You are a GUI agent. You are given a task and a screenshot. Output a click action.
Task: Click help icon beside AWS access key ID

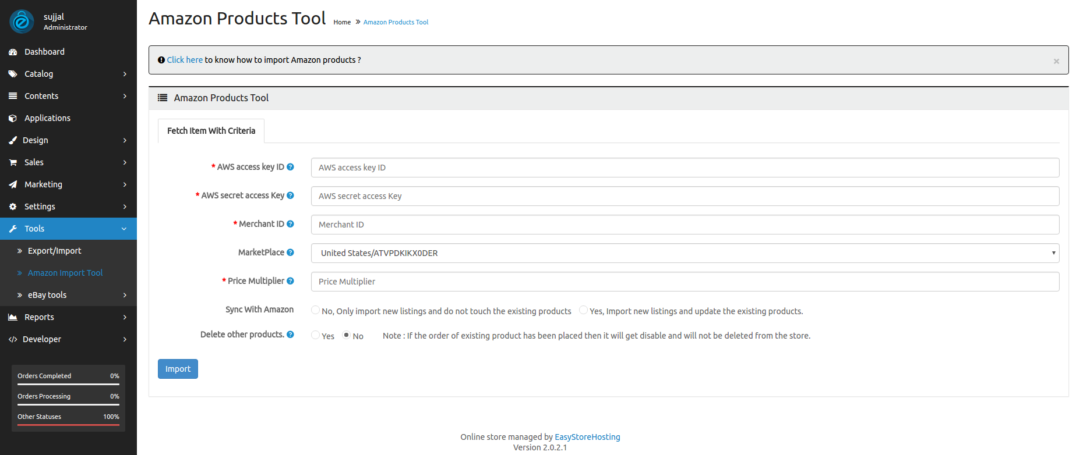pos(290,167)
